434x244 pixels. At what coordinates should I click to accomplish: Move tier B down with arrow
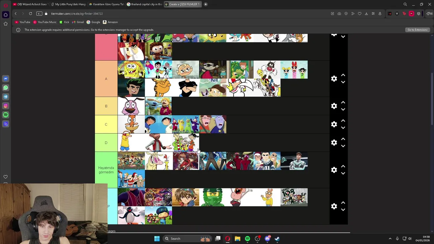tap(343, 109)
